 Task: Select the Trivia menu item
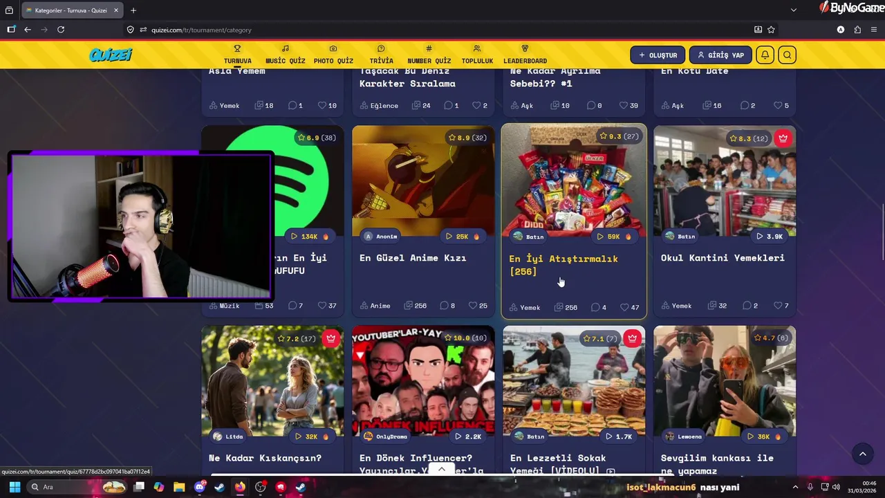[x=381, y=55]
